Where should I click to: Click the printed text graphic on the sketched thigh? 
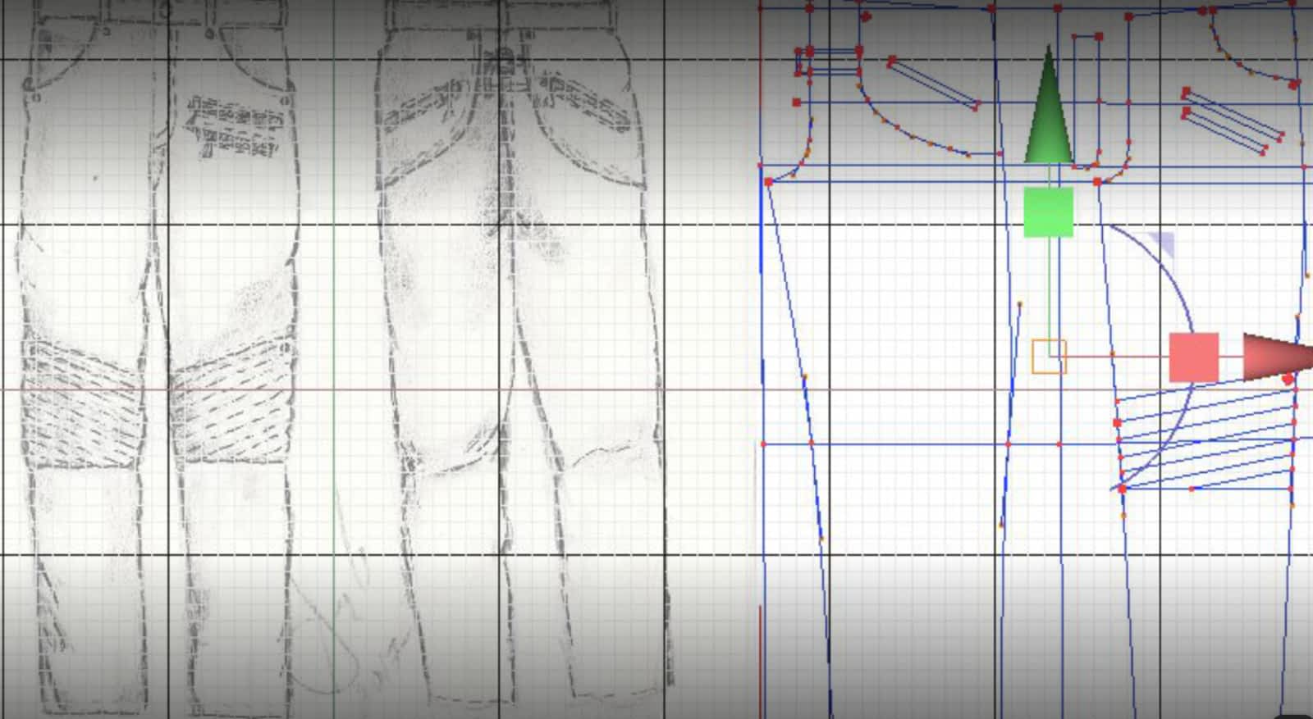tap(234, 130)
